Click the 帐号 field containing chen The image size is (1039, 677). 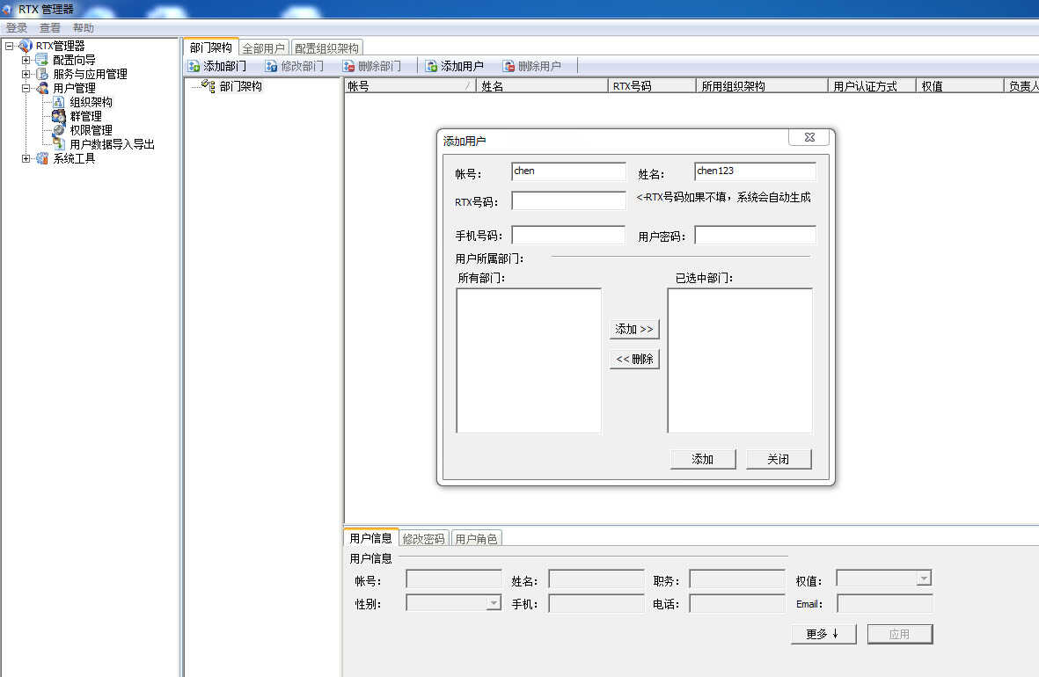coord(568,171)
